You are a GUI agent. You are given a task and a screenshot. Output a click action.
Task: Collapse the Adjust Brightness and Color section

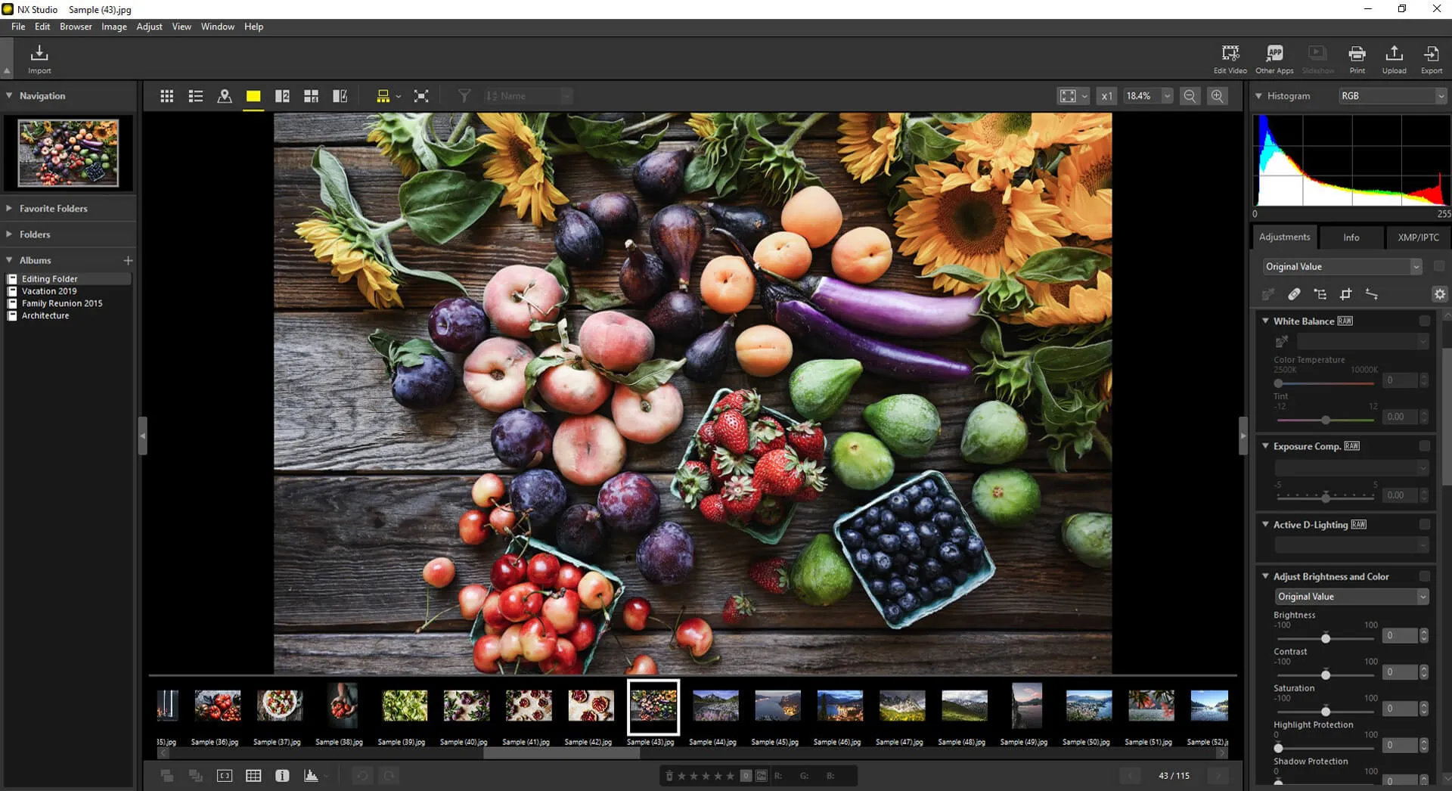1266,575
